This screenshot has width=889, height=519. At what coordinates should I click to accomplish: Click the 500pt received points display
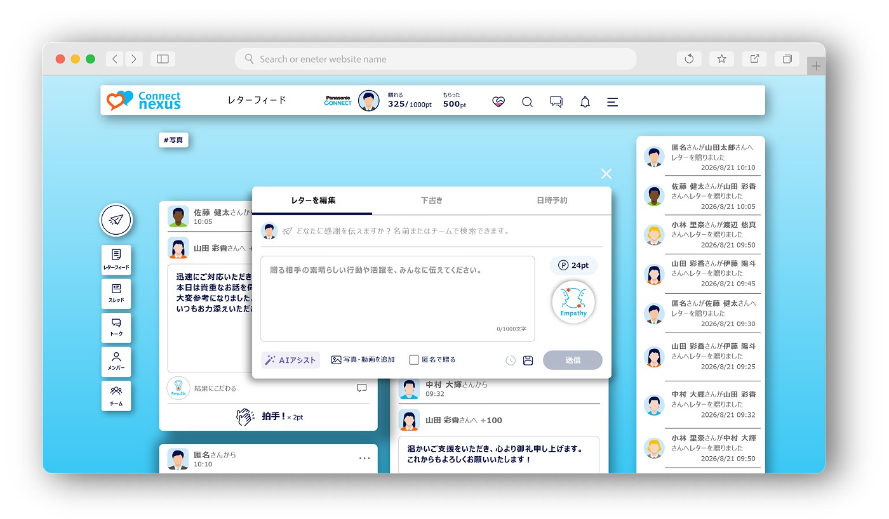point(455,100)
